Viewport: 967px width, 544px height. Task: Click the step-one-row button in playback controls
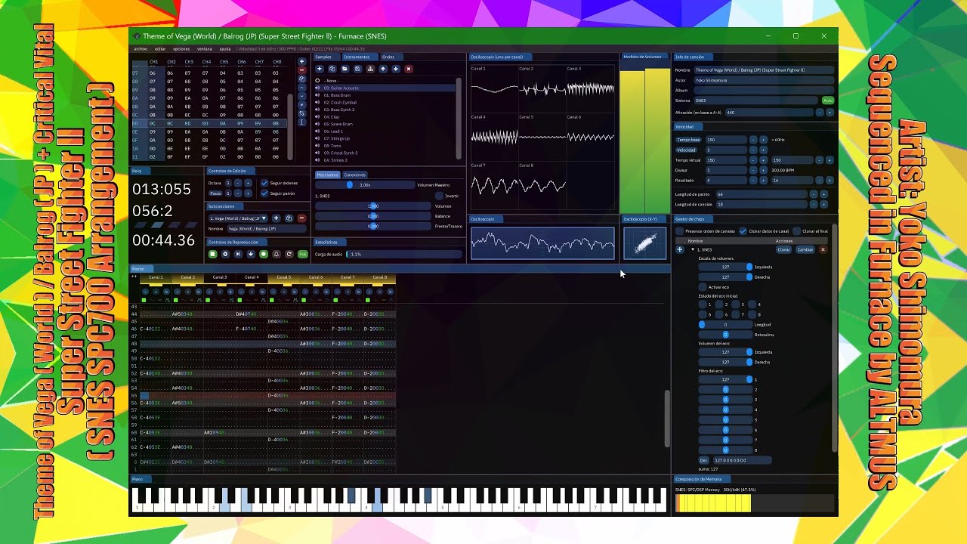click(251, 254)
